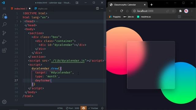Open the hamburger menu in VS Code
This screenshot has height=110, width=196.
click(x=4, y=9)
